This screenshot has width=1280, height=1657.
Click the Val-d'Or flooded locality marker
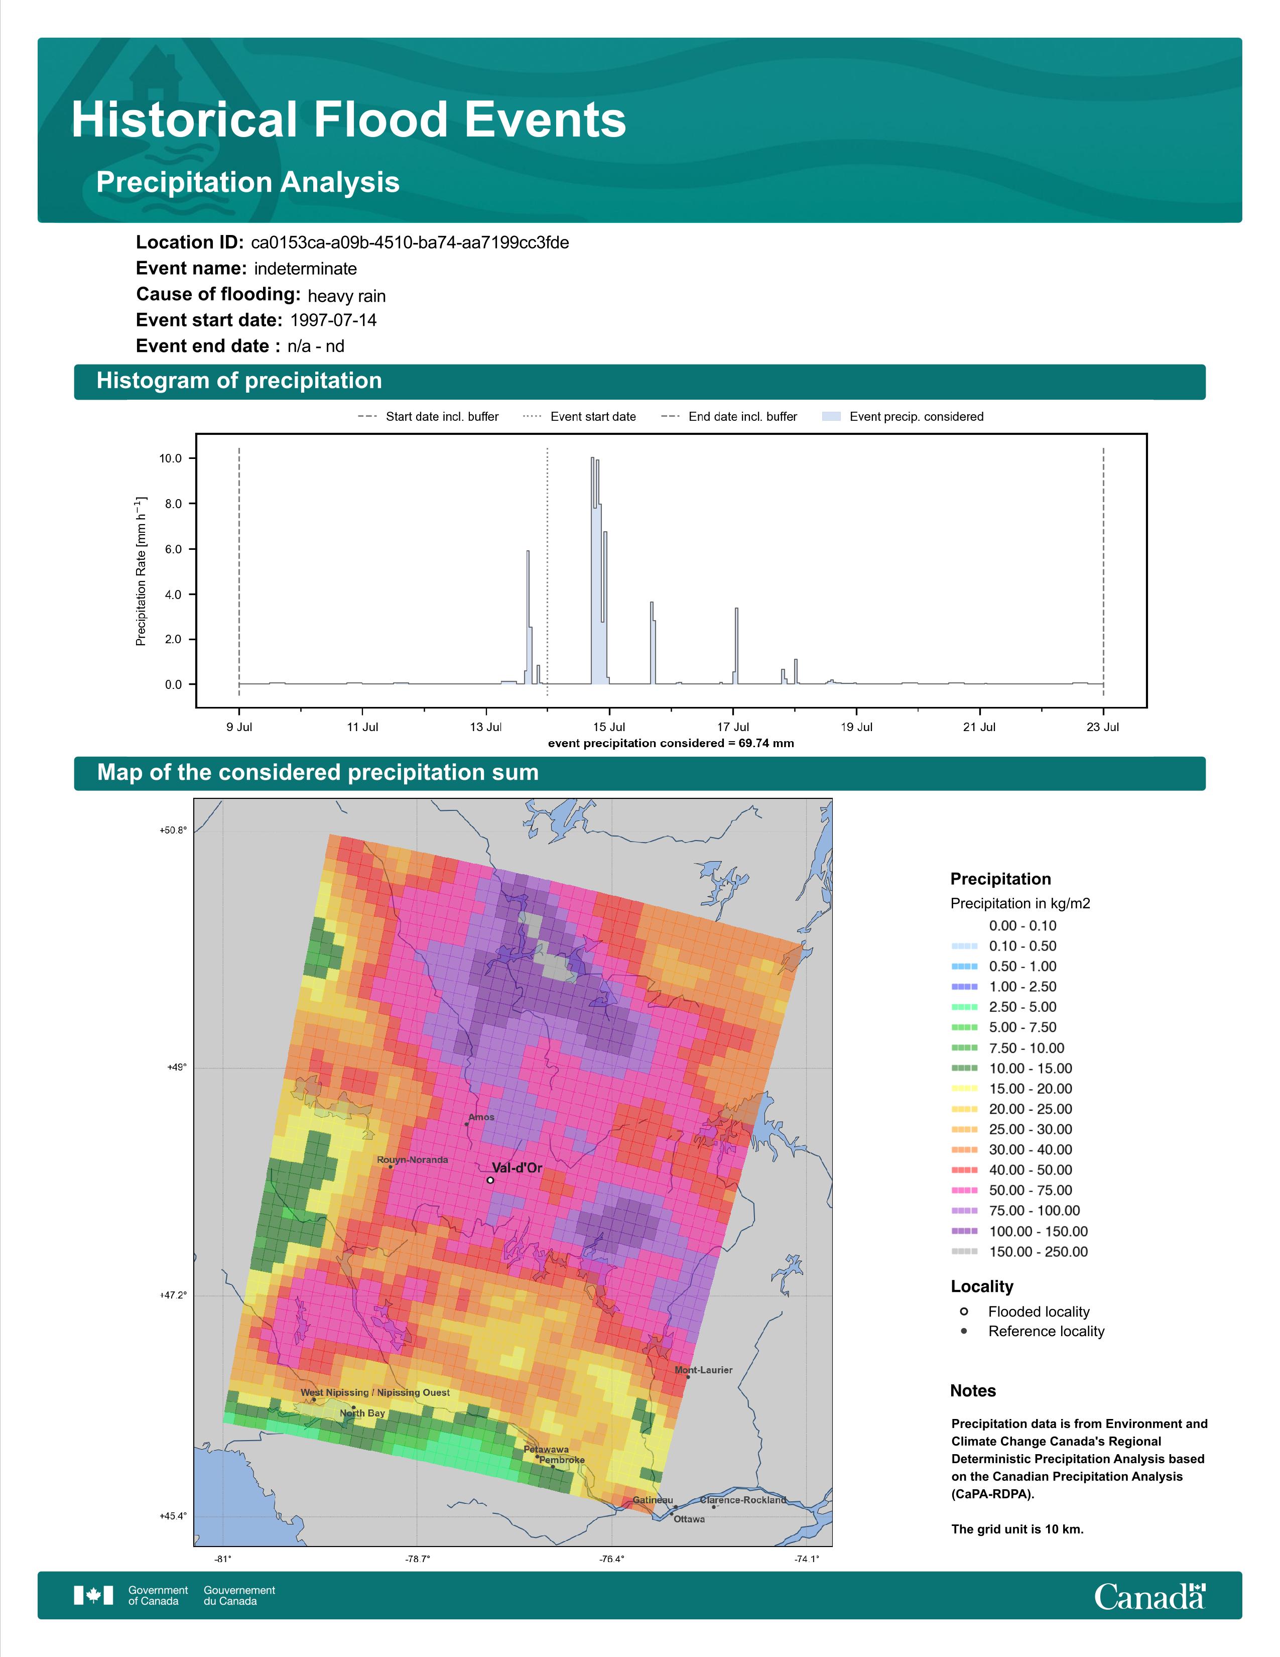point(490,1180)
